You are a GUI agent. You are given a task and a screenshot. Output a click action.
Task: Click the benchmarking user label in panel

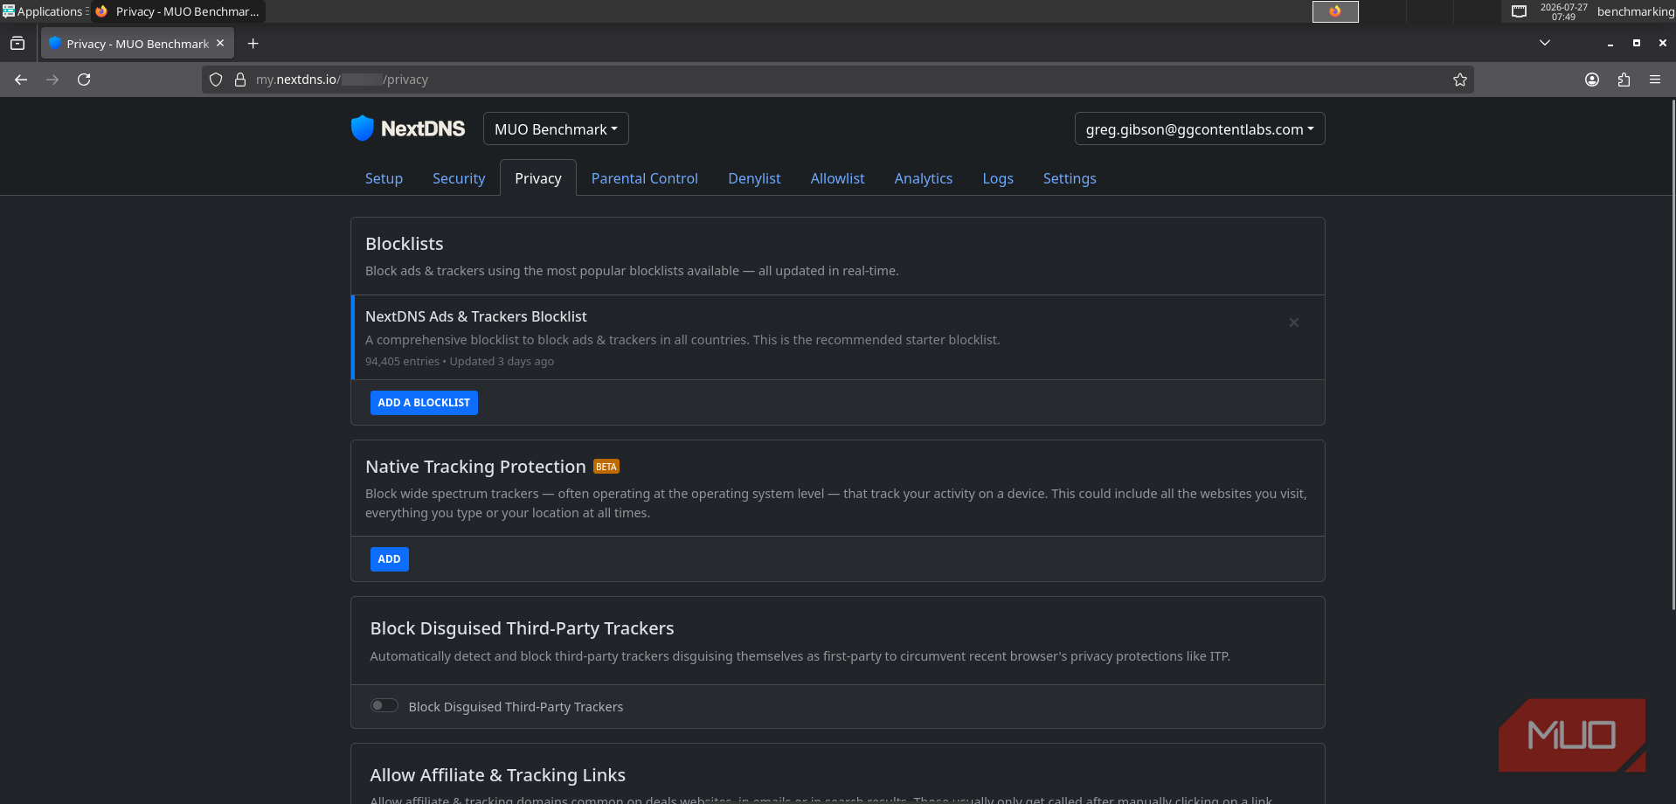pos(1635,11)
